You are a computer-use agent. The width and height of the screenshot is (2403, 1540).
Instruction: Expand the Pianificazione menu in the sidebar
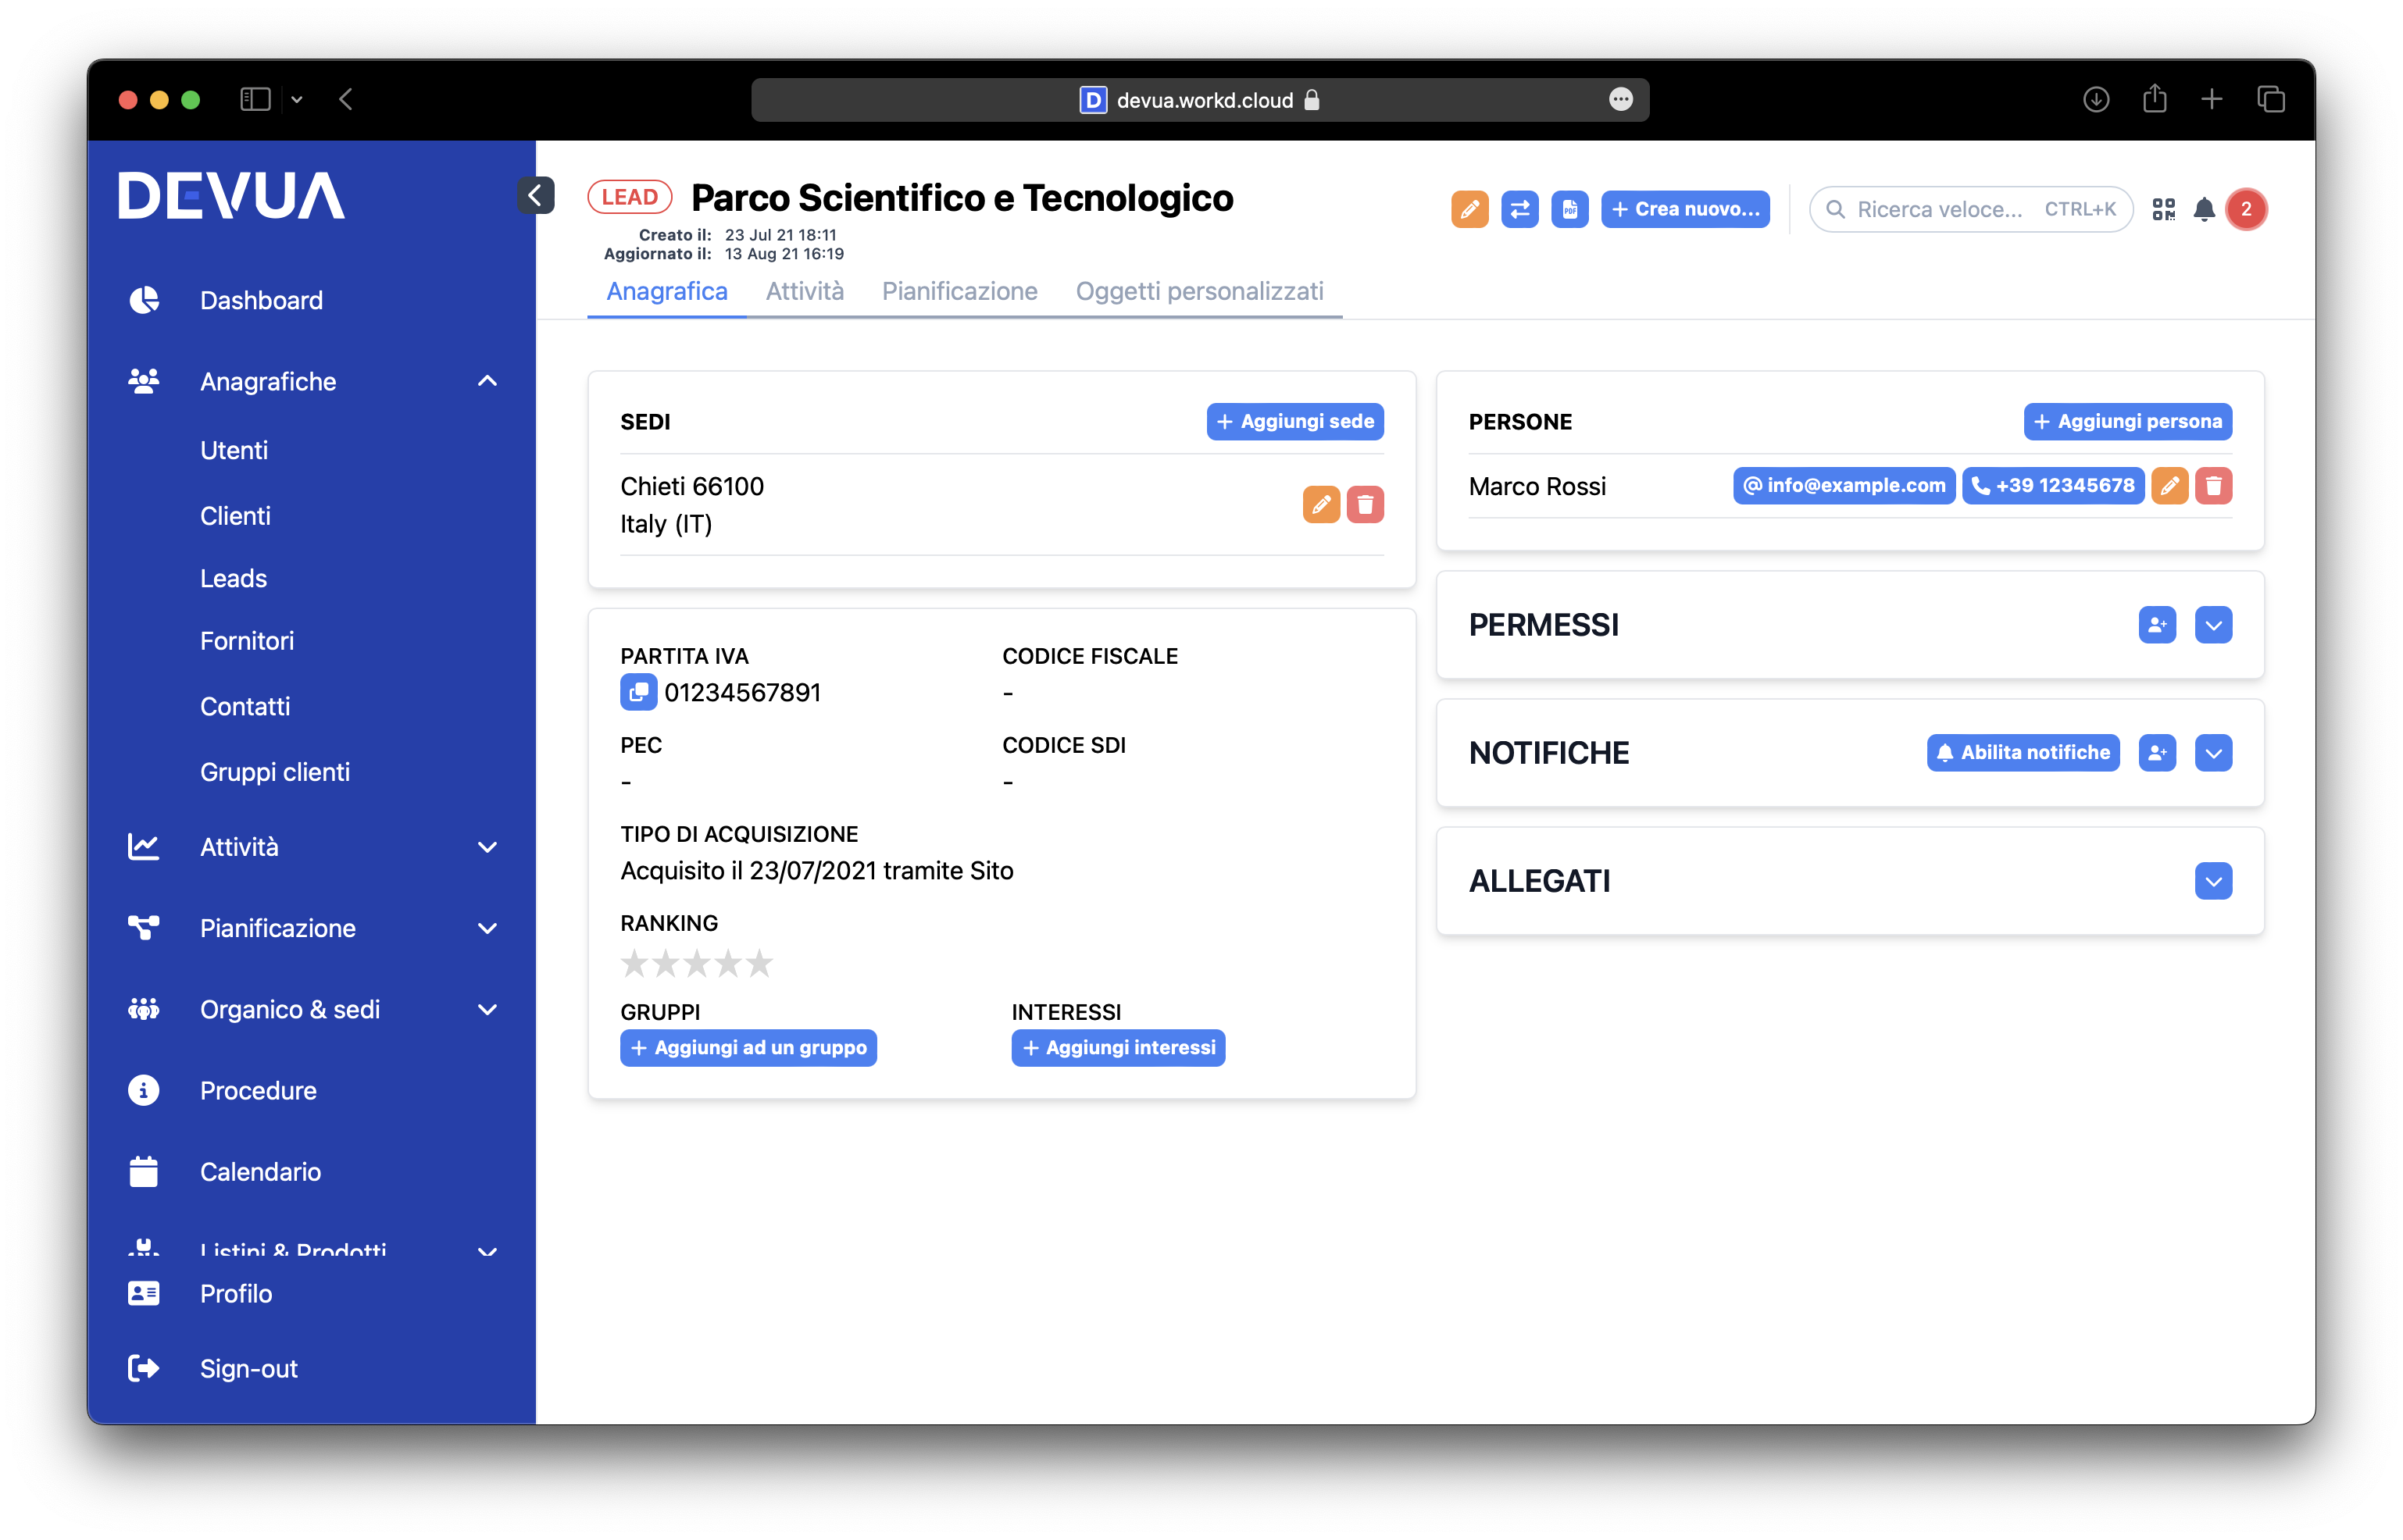(x=487, y=928)
